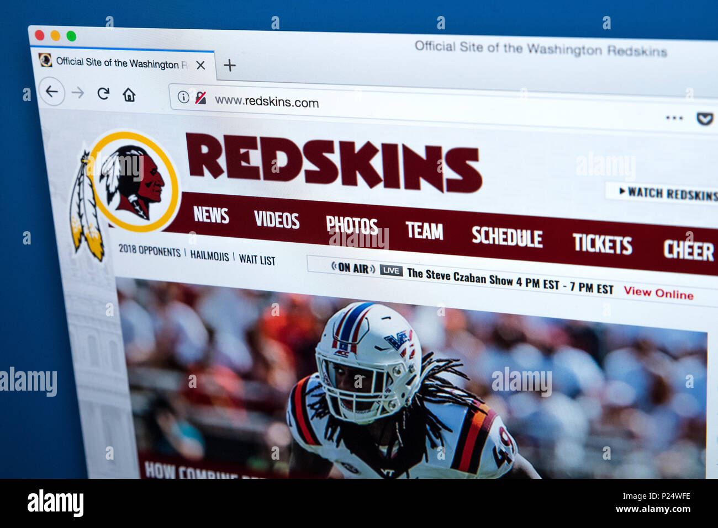Open the NEWS menu item
Image resolution: width=718 pixels, height=528 pixels.
(211, 215)
